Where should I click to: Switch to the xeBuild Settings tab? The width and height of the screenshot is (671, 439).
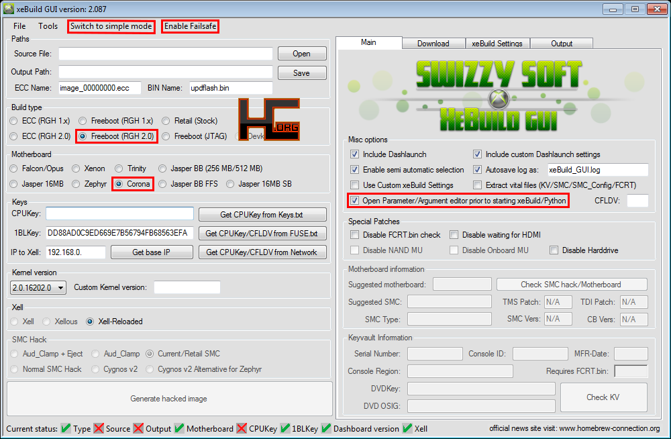[x=497, y=43]
